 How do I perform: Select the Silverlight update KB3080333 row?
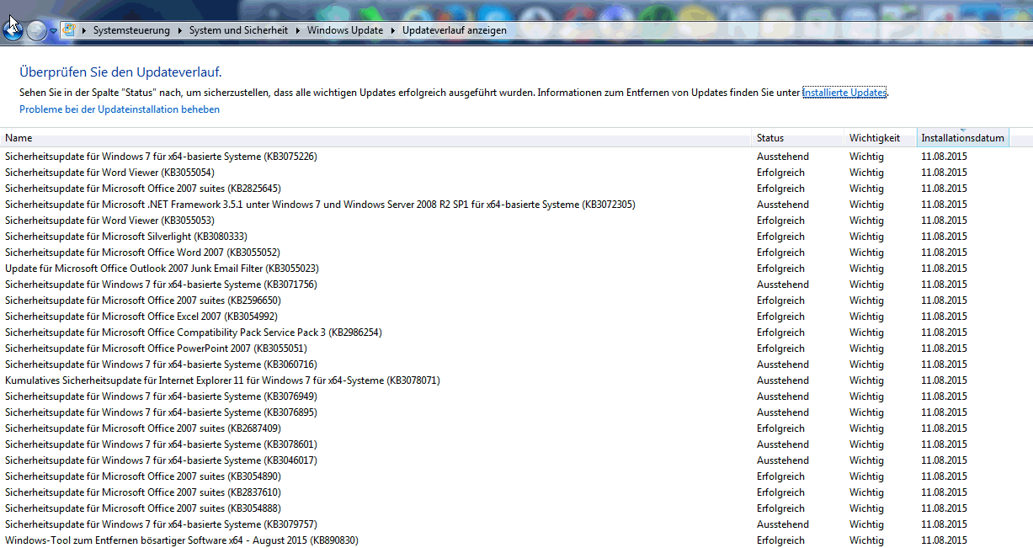pyautogui.click(x=125, y=237)
